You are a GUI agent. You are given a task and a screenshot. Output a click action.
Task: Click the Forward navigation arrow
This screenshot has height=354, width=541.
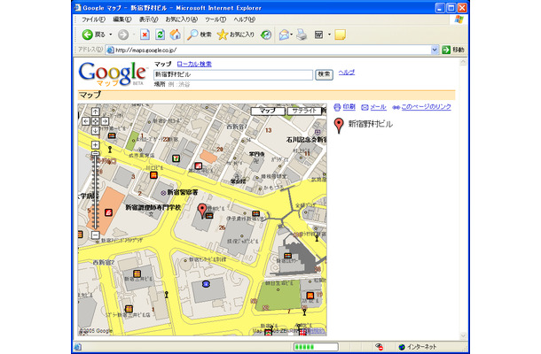click(123, 35)
